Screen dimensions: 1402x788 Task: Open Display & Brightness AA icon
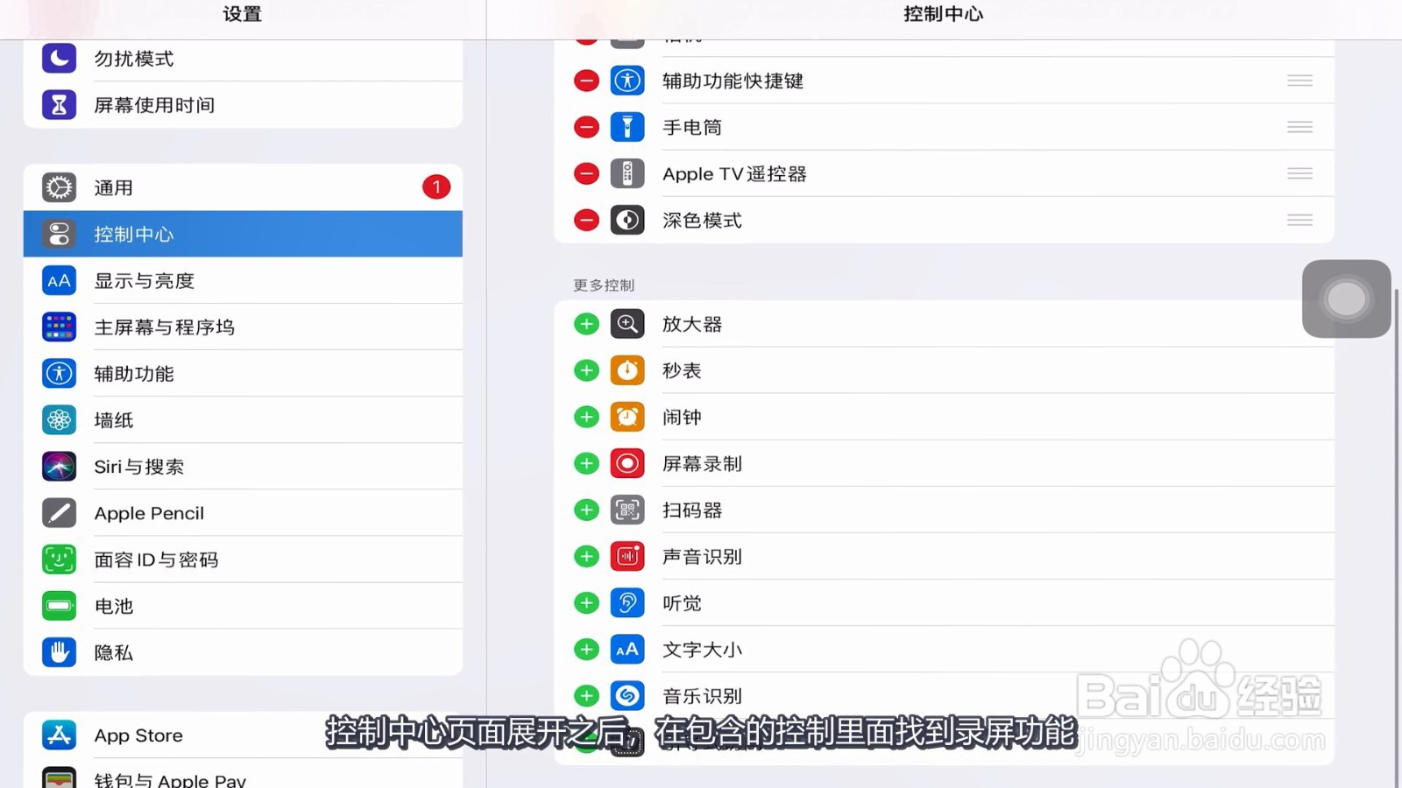(x=59, y=281)
